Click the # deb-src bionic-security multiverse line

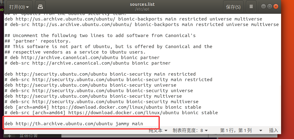click(x=101, y=102)
